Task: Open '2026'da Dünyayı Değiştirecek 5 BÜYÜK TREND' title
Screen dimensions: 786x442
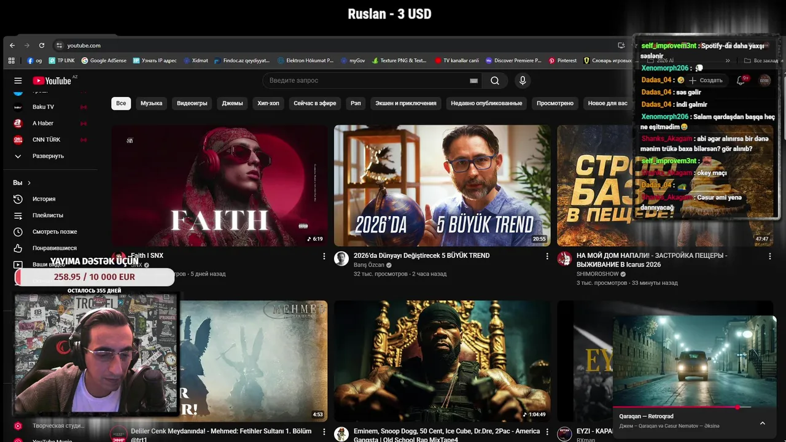Action: [422, 255]
